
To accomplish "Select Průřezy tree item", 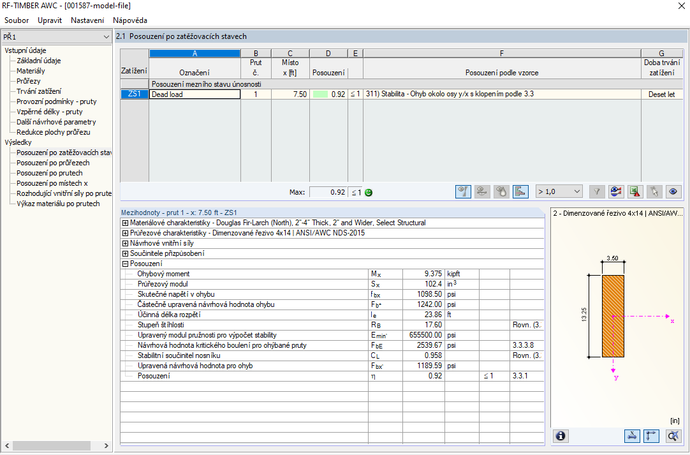I will pyautogui.click(x=29, y=81).
